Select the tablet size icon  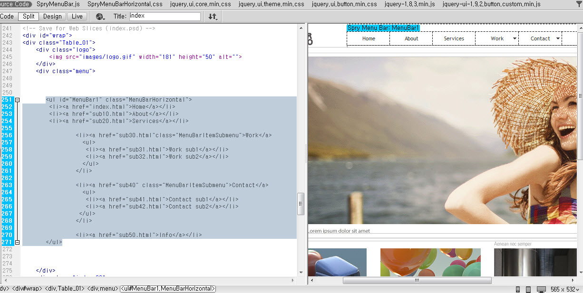point(528,289)
